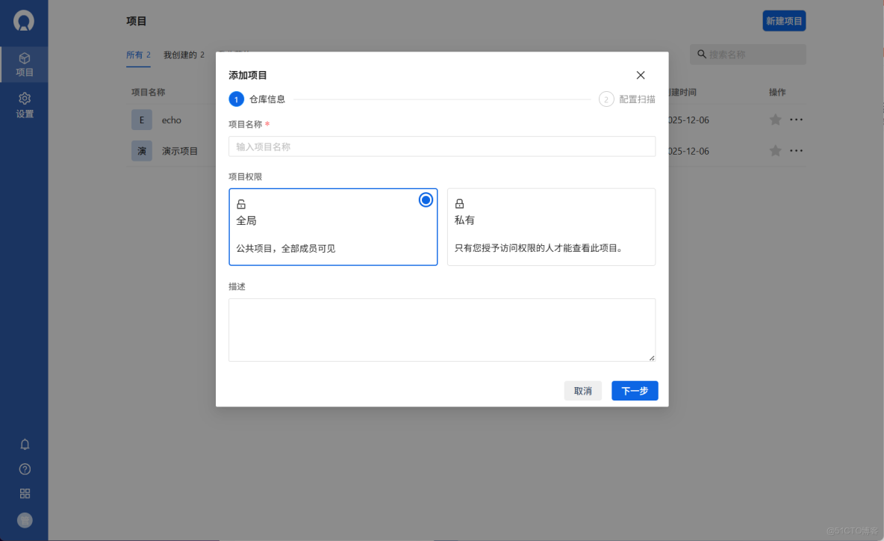The image size is (884, 541).
Task: Click the 下一步 button
Action: (x=635, y=390)
